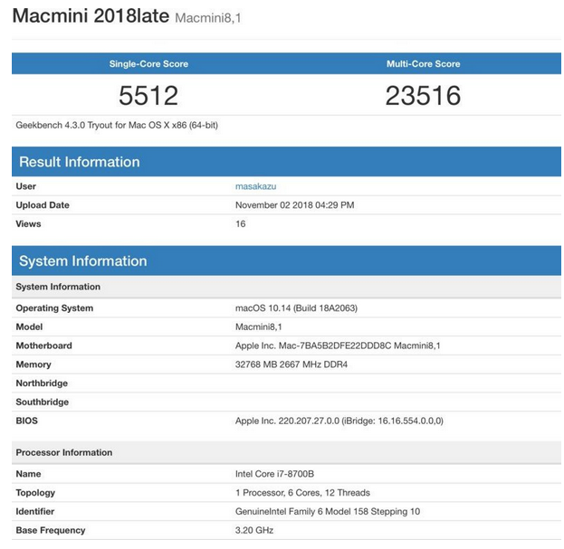Click the Processor Information subheader
Screen dimensions: 564x549
[x=286, y=452]
